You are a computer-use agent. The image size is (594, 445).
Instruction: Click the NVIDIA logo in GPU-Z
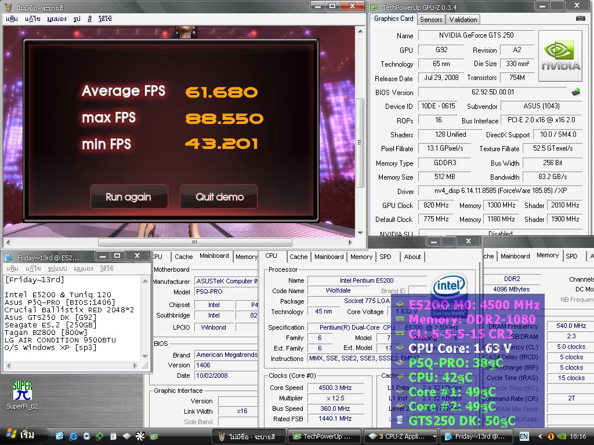point(560,56)
